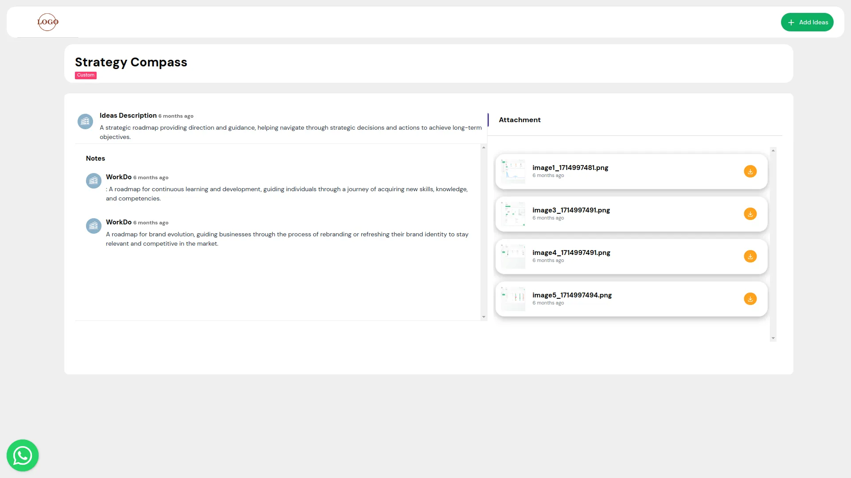Click the WorkDo avatar next to first note

94,181
